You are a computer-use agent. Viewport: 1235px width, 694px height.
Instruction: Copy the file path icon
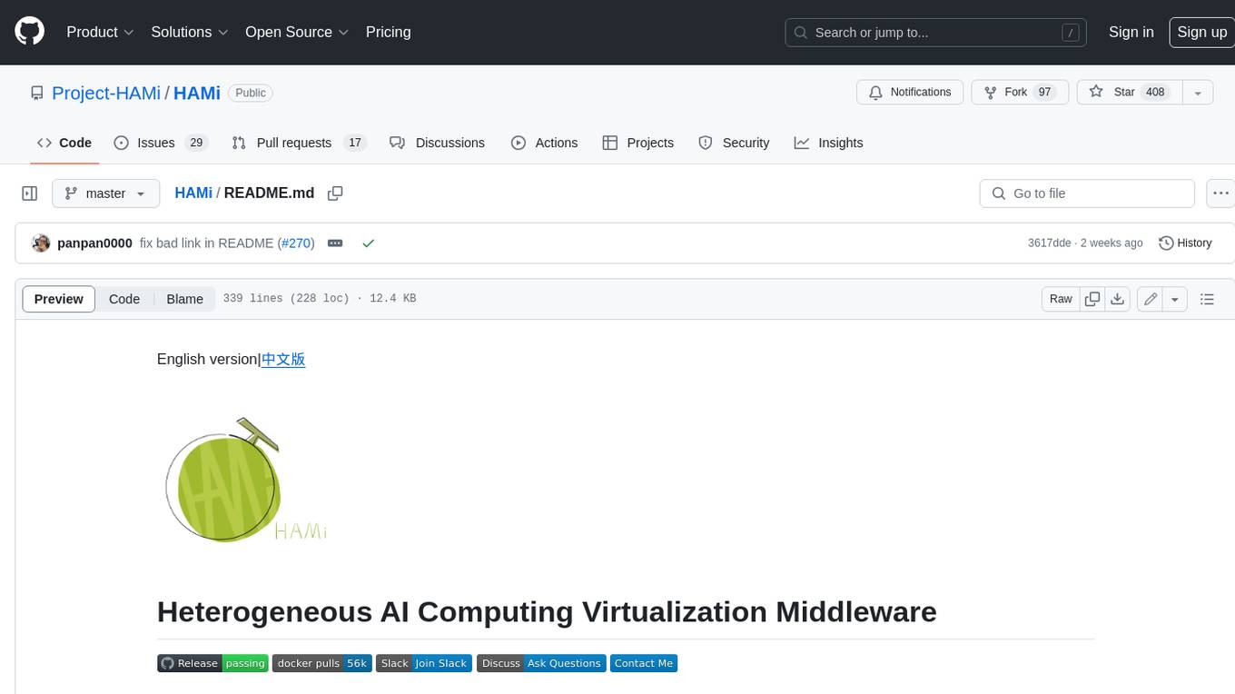point(335,193)
